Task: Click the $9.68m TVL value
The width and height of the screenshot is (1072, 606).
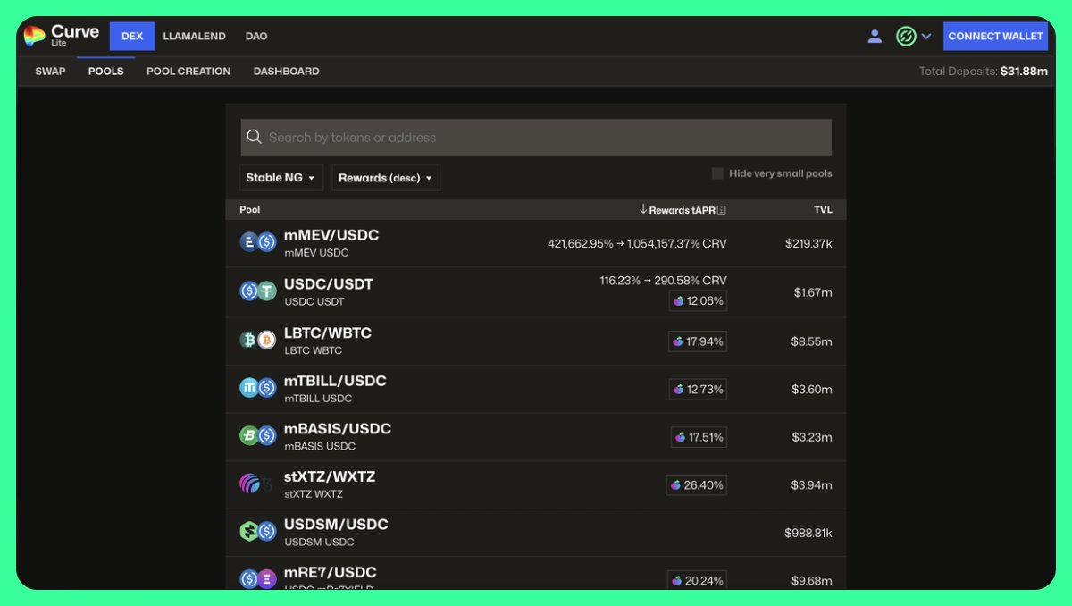Action: point(812,581)
